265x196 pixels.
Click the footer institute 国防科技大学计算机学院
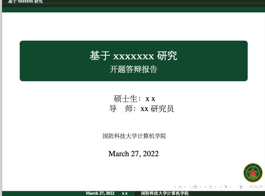[165, 194]
